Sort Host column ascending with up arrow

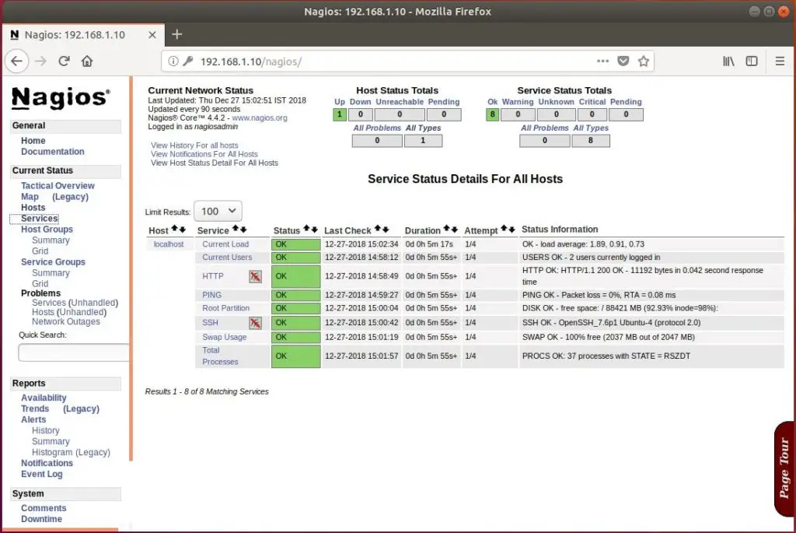tap(175, 230)
